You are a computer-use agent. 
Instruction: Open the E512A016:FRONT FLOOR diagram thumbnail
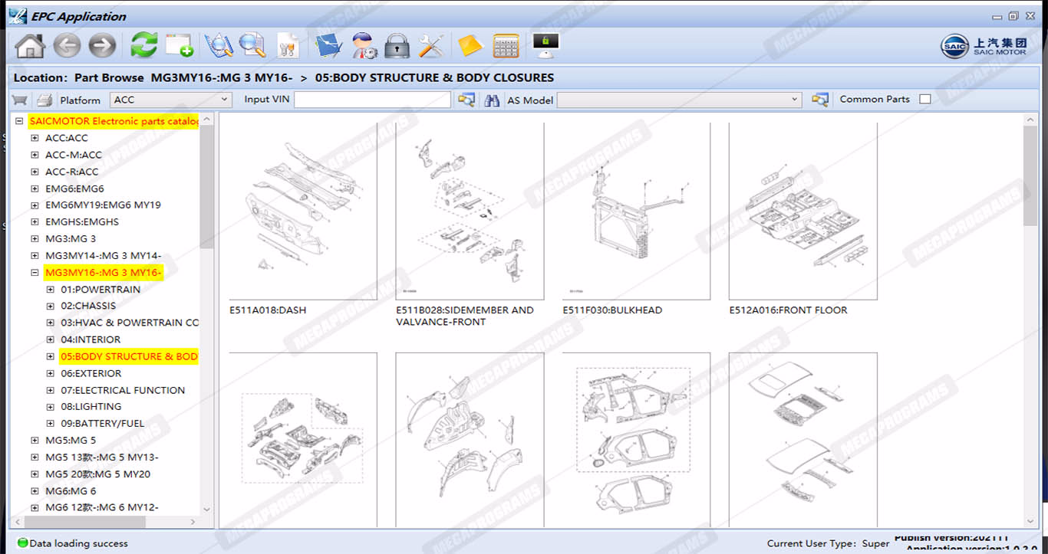pos(802,211)
